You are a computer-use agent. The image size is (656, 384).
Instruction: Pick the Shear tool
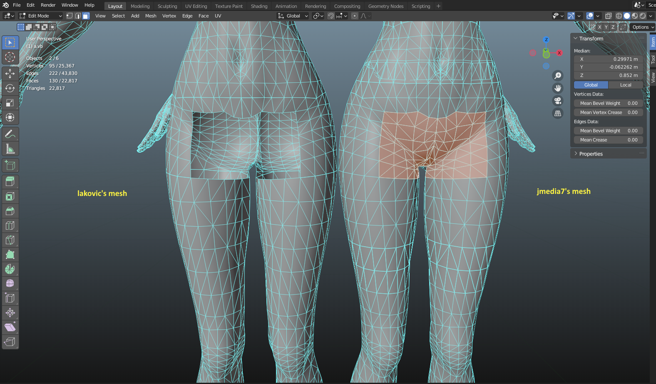pos(10,327)
